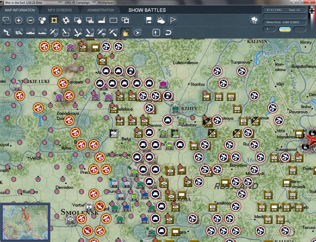This screenshot has height=242, width=316.
Task: Click the rectangle with gear icon
Action: 125,20
